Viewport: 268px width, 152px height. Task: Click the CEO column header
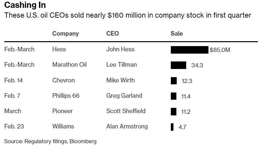coord(113,34)
